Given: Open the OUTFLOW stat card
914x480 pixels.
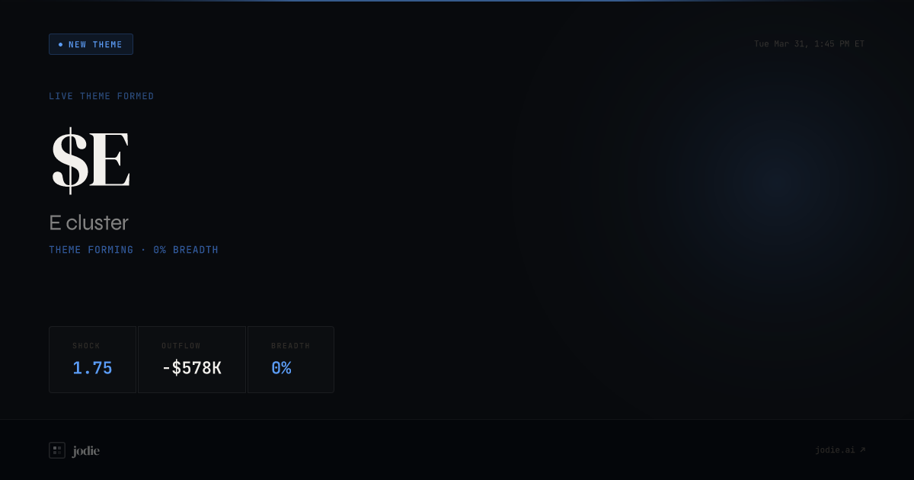Looking at the screenshot, I should pos(191,360).
